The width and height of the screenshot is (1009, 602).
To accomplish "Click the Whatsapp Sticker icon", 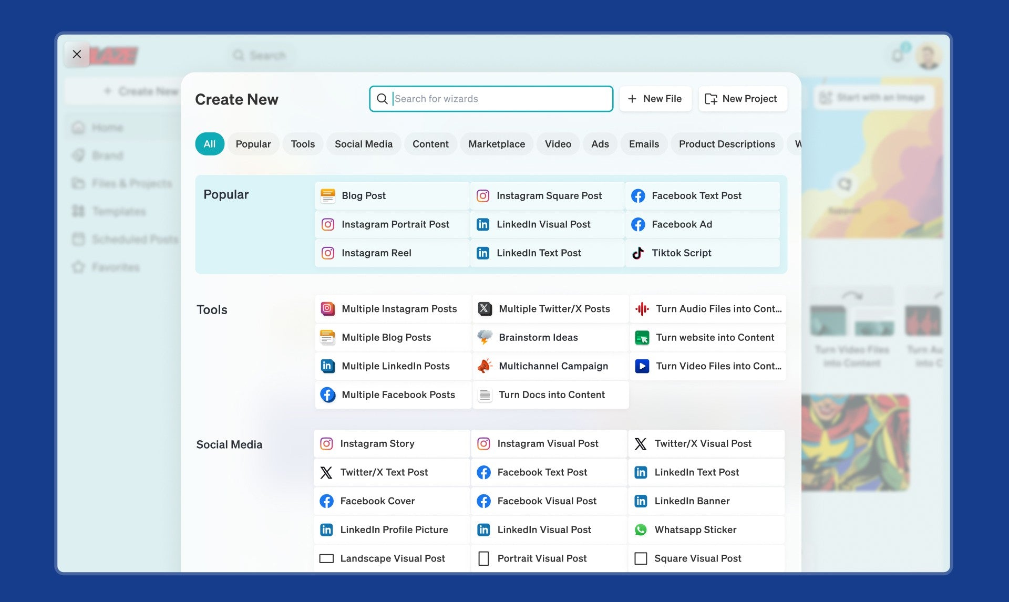I will click(641, 530).
